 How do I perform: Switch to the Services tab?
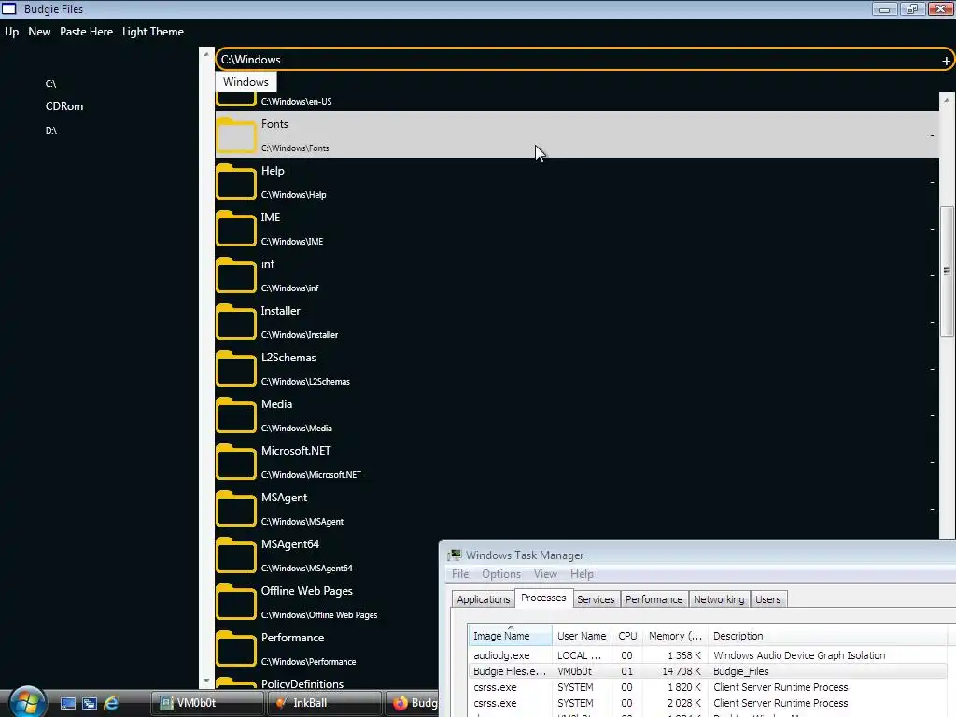click(x=596, y=599)
